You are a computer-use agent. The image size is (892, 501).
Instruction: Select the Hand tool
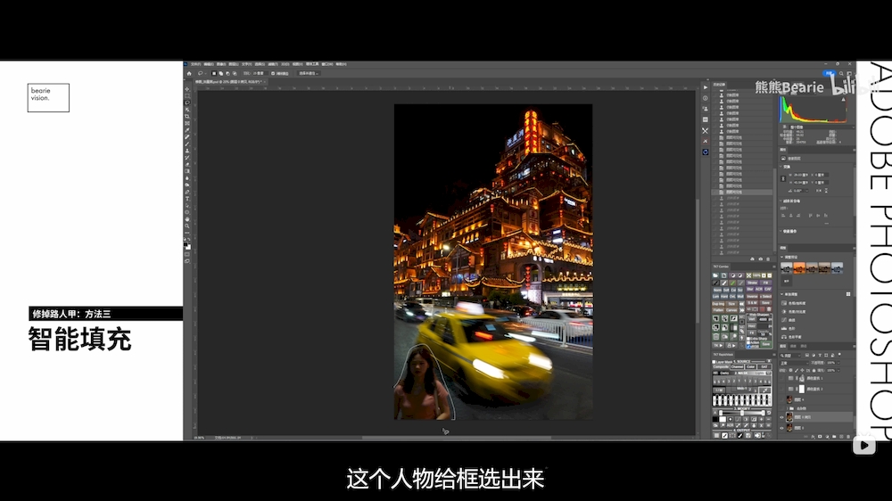(x=187, y=219)
